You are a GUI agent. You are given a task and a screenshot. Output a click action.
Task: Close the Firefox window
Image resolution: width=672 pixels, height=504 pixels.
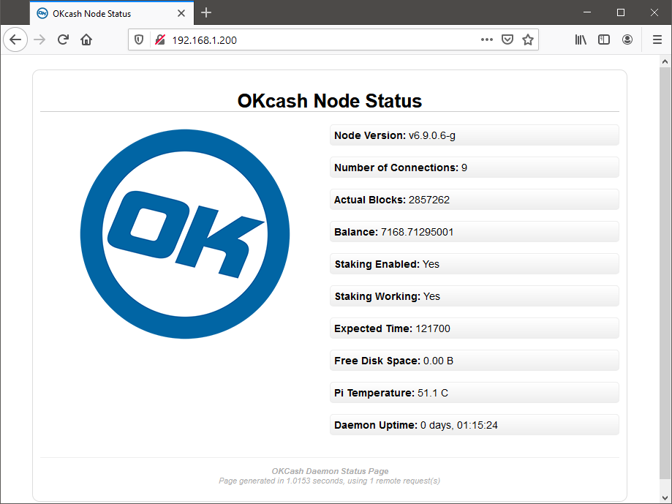tap(654, 12)
